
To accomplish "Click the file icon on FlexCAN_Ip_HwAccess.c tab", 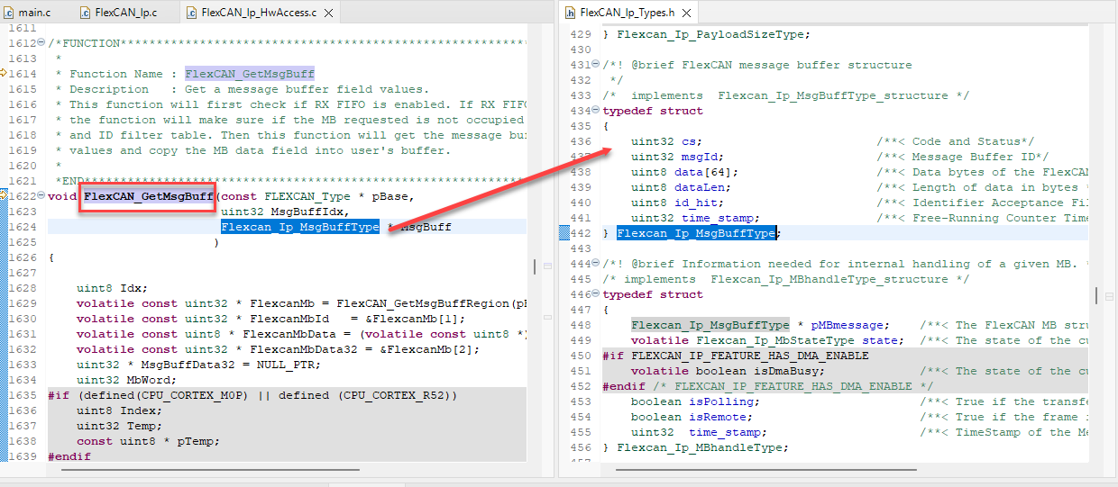I will [x=193, y=14].
